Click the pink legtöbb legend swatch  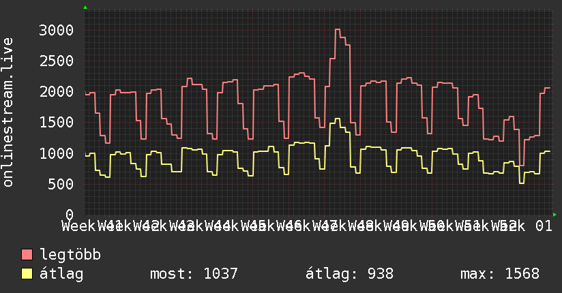[x=27, y=255]
